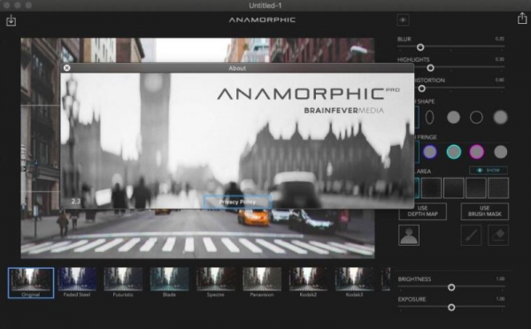Click the share export icon at top right
The image size is (531, 329).
(x=522, y=19)
